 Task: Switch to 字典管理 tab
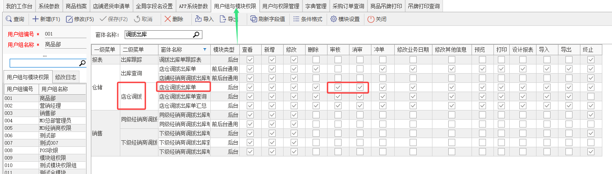tap(316, 6)
